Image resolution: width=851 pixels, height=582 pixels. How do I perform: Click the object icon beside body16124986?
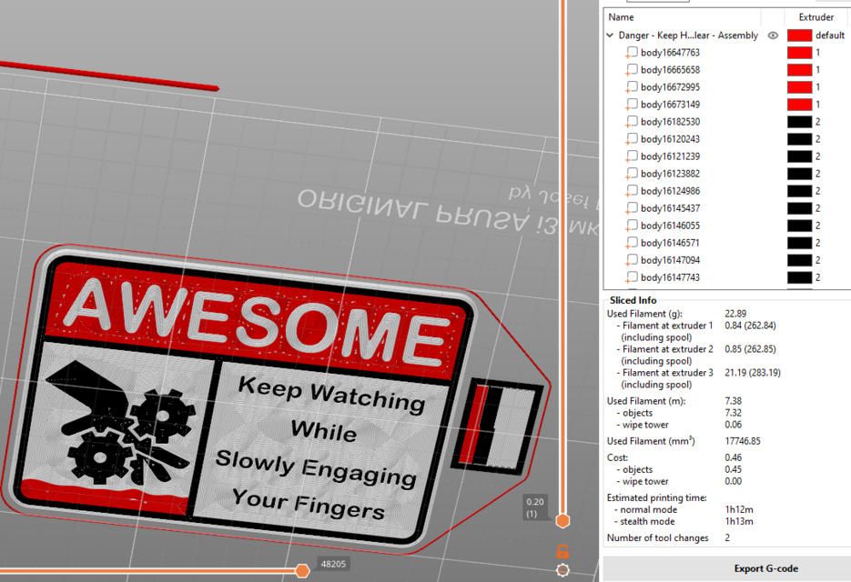[x=631, y=190]
